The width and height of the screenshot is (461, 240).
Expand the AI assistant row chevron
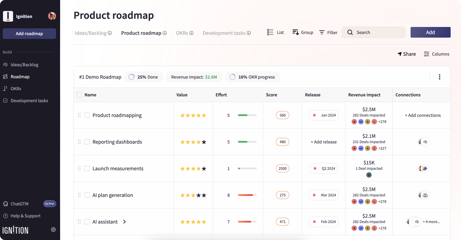pos(124,222)
